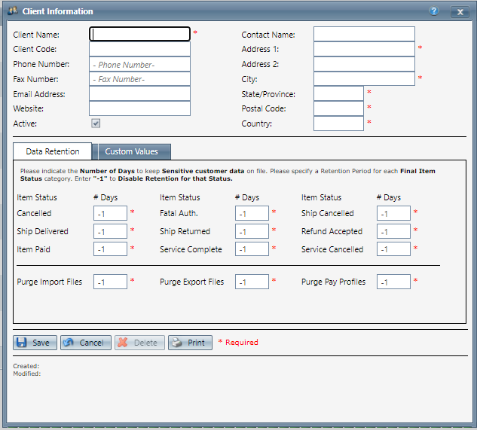Edit the Ship Delivered days value
This screenshot has width=477, height=430.
[110, 231]
